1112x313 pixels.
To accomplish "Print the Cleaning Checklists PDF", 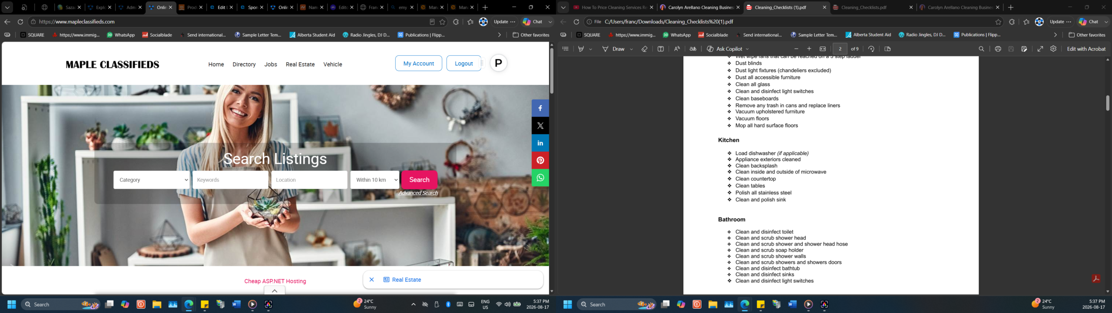I will click(998, 49).
